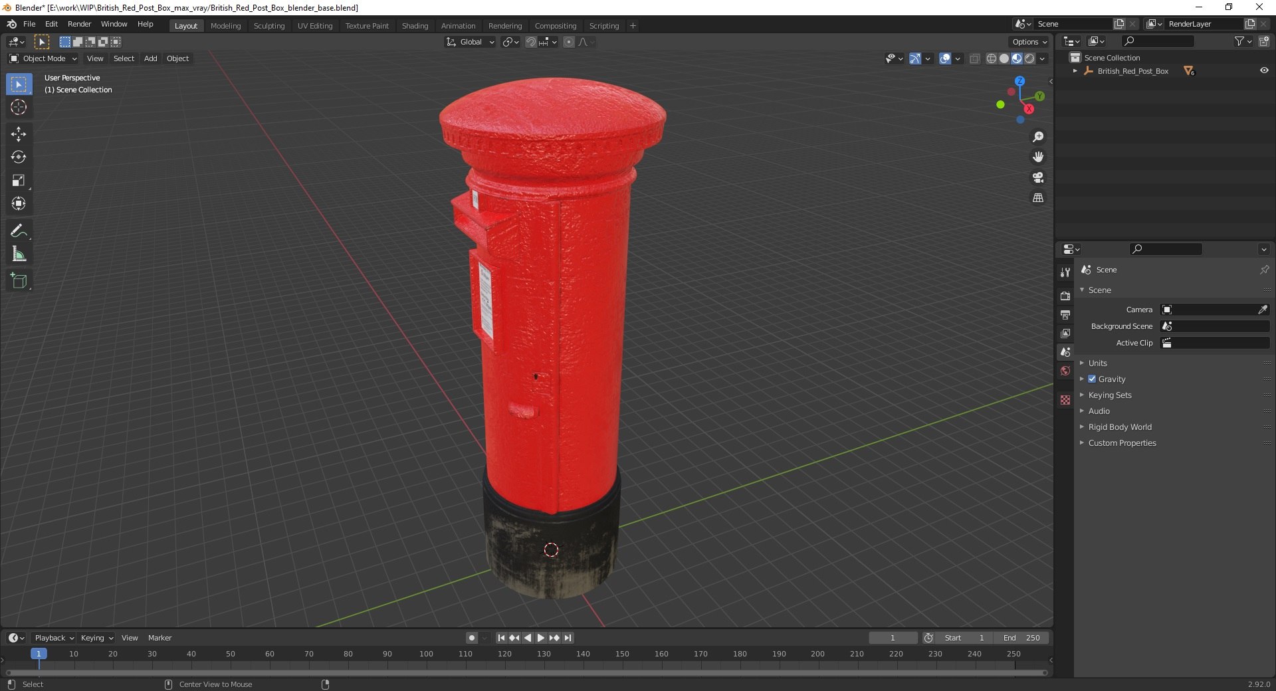Toggle auto keying record button
1276x691 pixels.
pos(472,638)
